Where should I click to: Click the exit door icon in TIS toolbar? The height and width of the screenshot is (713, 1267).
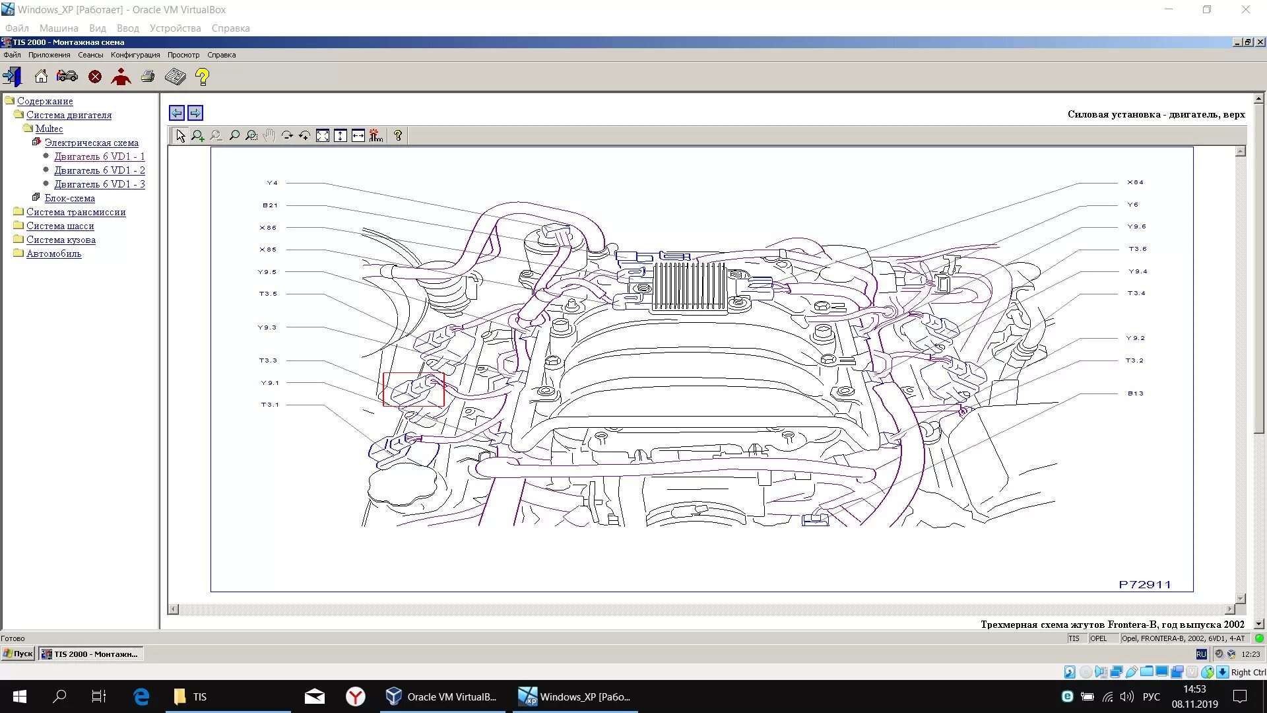[13, 77]
